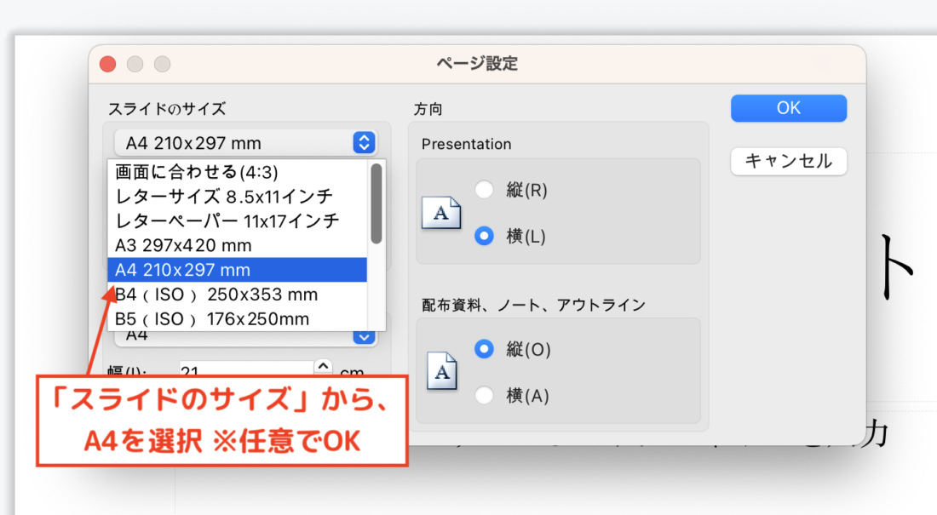The image size is (937, 515).
Task: Click the green zoom button of the dialog
Action: click(x=162, y=63)
